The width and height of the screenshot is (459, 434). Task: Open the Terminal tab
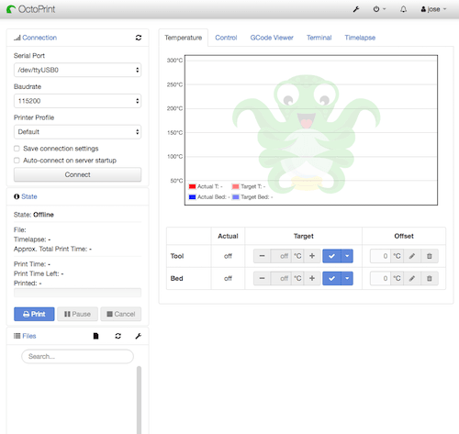(x=319, y=38)
